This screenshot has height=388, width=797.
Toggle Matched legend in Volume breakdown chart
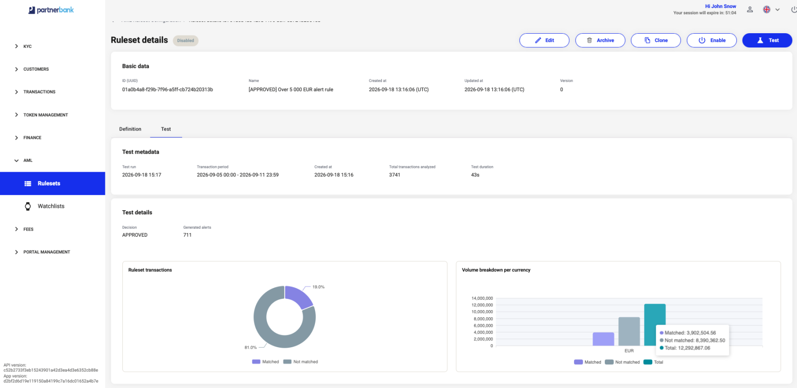(x=588, y=362)
